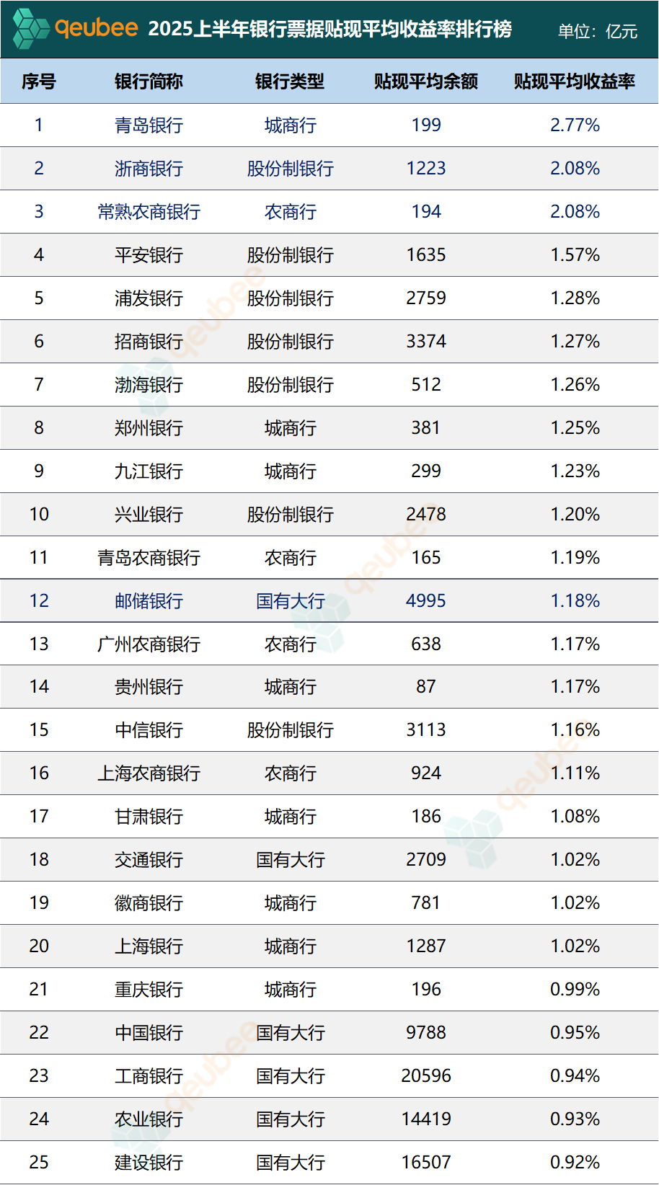The image size is (659, 1185).
Task: Click the balance value 3374 for 招商银行
Action: (x=426, y=342)
